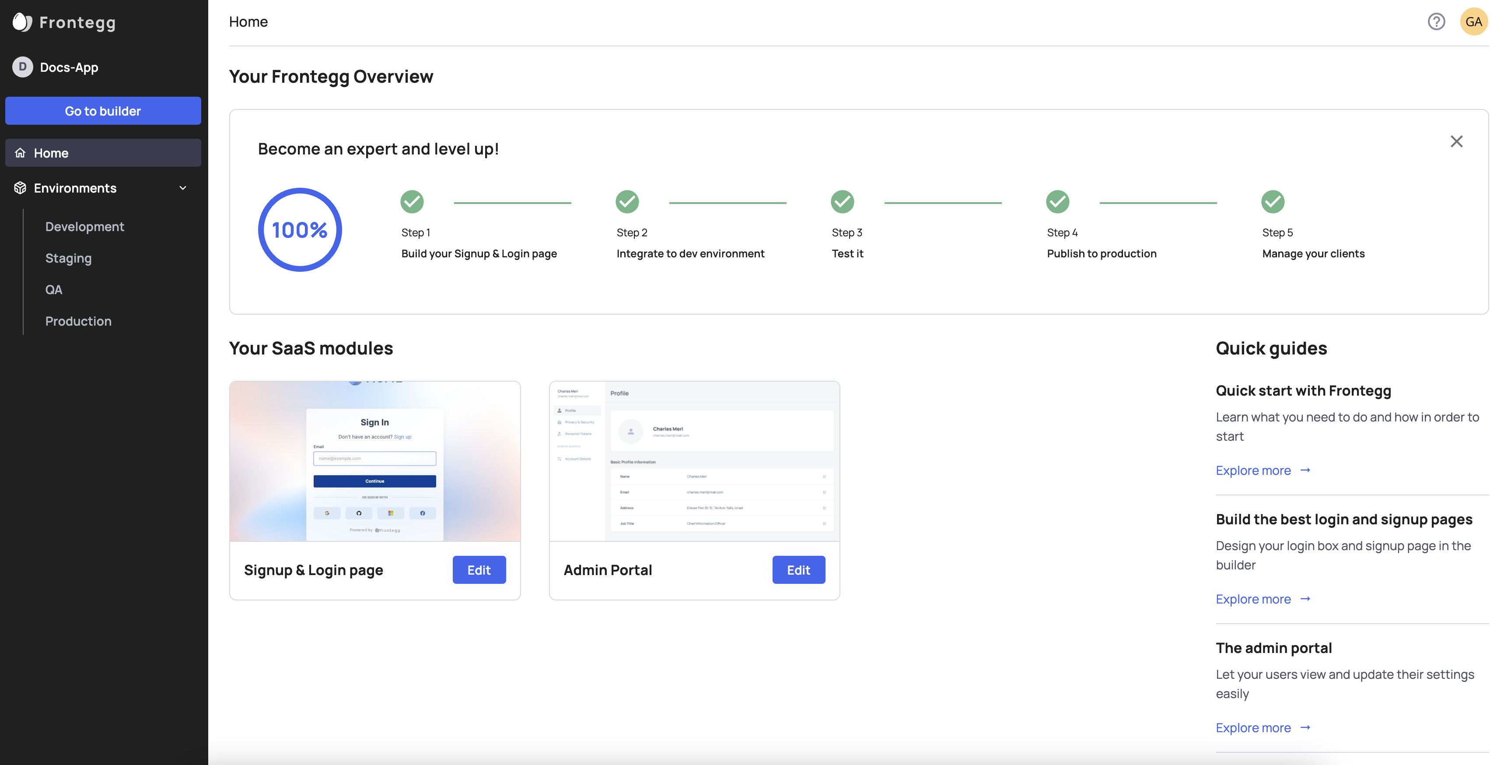1504x765 pixels.
Task: Click the Environments cube icon
Action: tap(21, 188)
